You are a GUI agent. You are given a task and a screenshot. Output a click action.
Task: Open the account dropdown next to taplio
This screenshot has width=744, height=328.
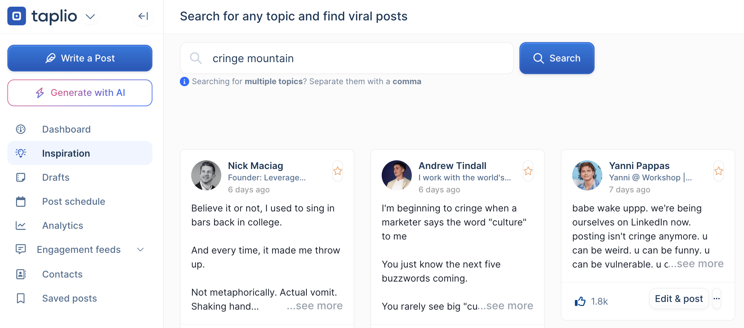click(90, 16)
